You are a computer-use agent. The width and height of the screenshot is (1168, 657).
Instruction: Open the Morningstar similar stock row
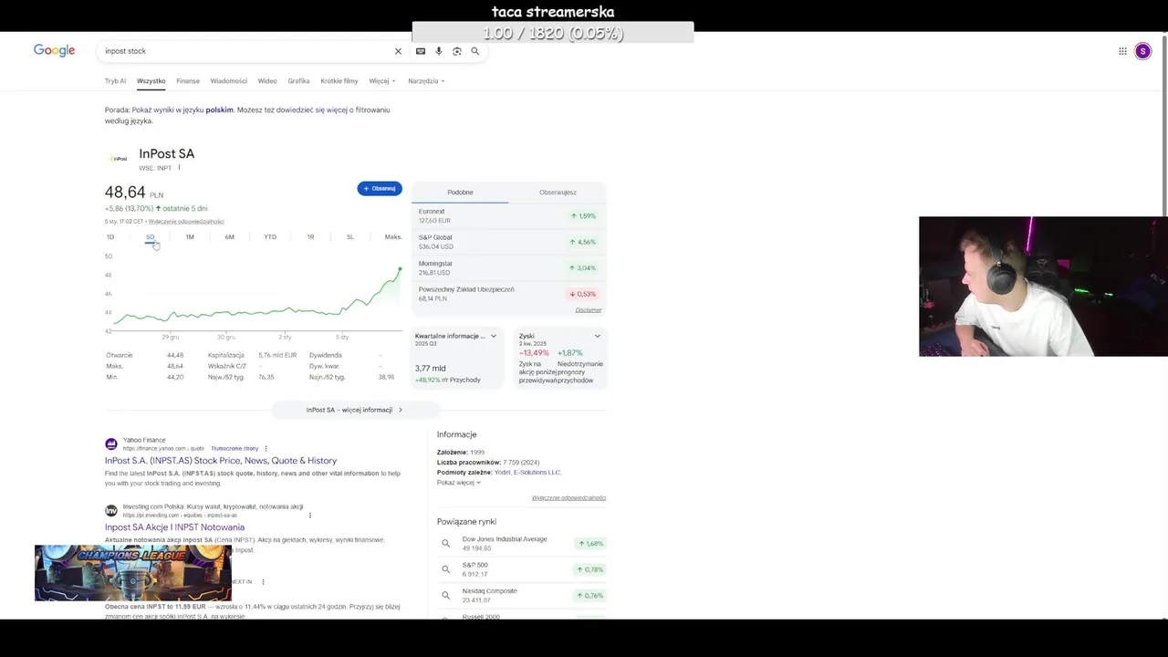click(509, 268)
